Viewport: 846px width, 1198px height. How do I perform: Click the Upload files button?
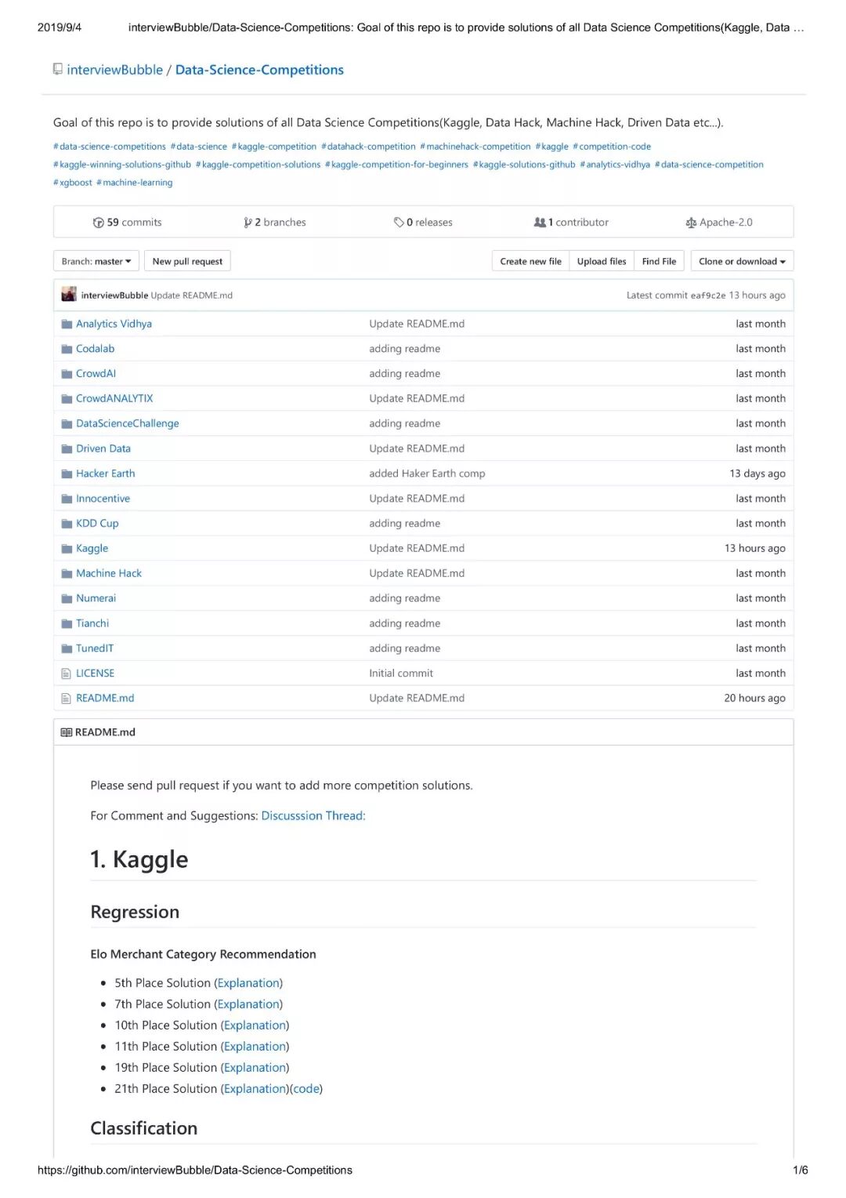tap(602, 261)
